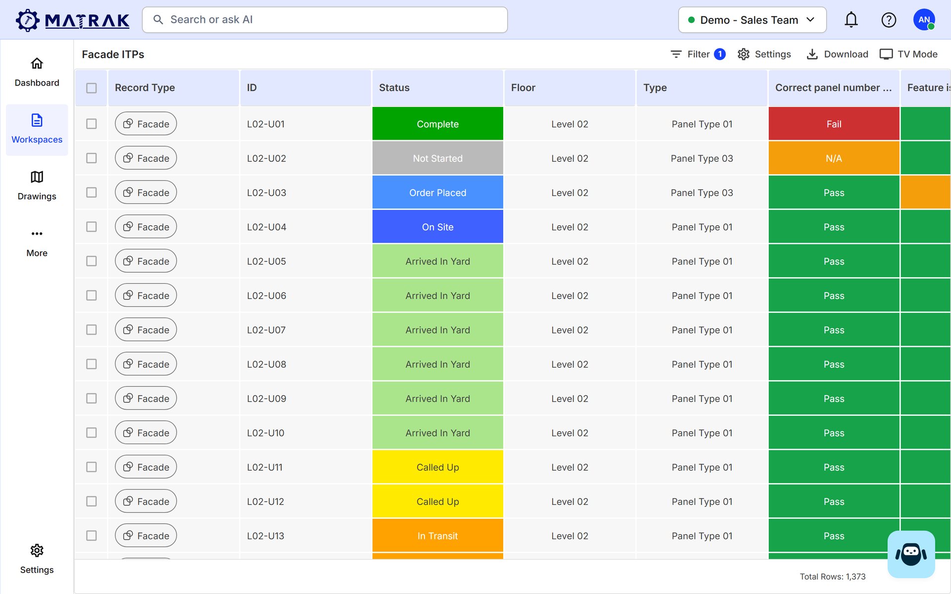The image size is (951, 594).
Task: Open Complete status of L02-U01
Action: pyautogui.click(x=437, y=124)
